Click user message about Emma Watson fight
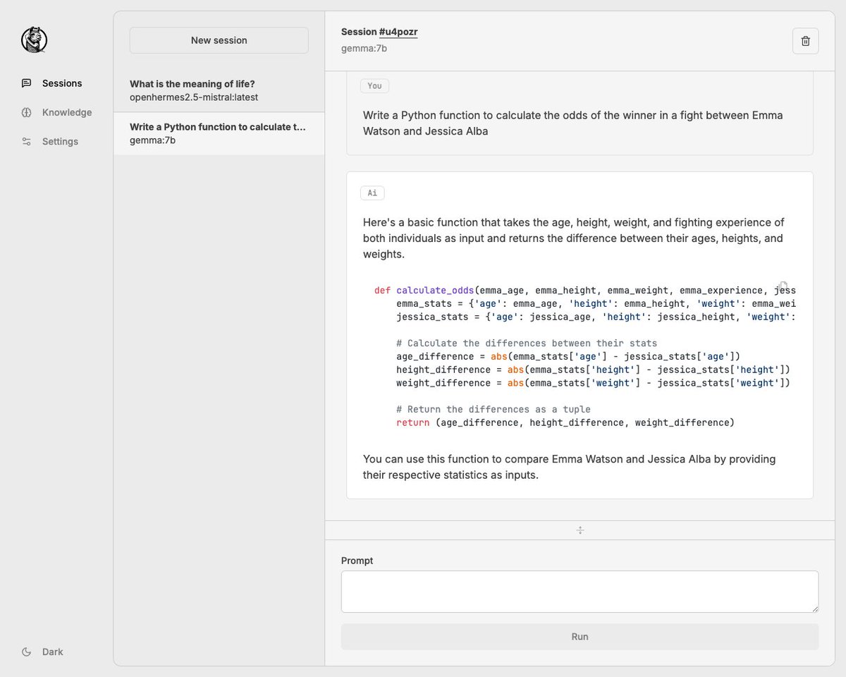 (573, 123)
